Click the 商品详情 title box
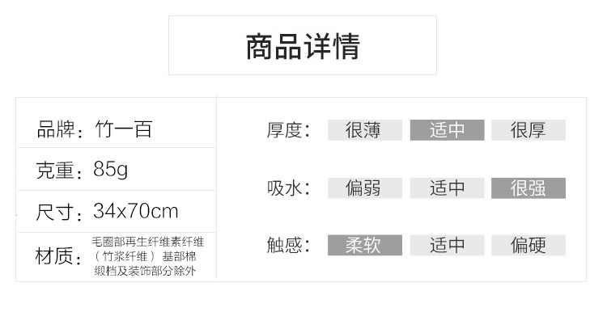Screen dimensions: 607x312 pyautogui.click(x=303, y=45)
